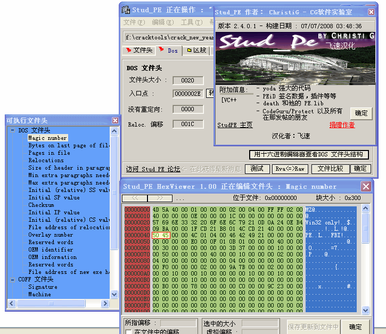
Task: Select highlighted hex bytes 50 45
Action: (x=161, y=235)
